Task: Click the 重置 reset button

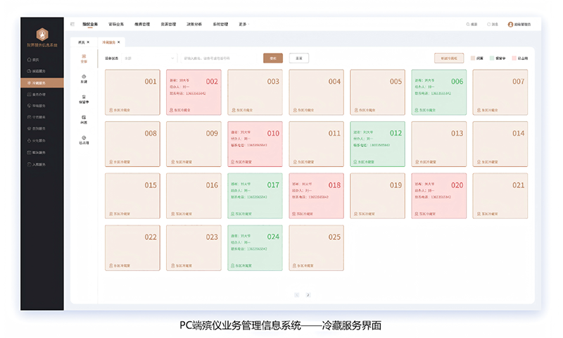Action: tap(298, 58)
